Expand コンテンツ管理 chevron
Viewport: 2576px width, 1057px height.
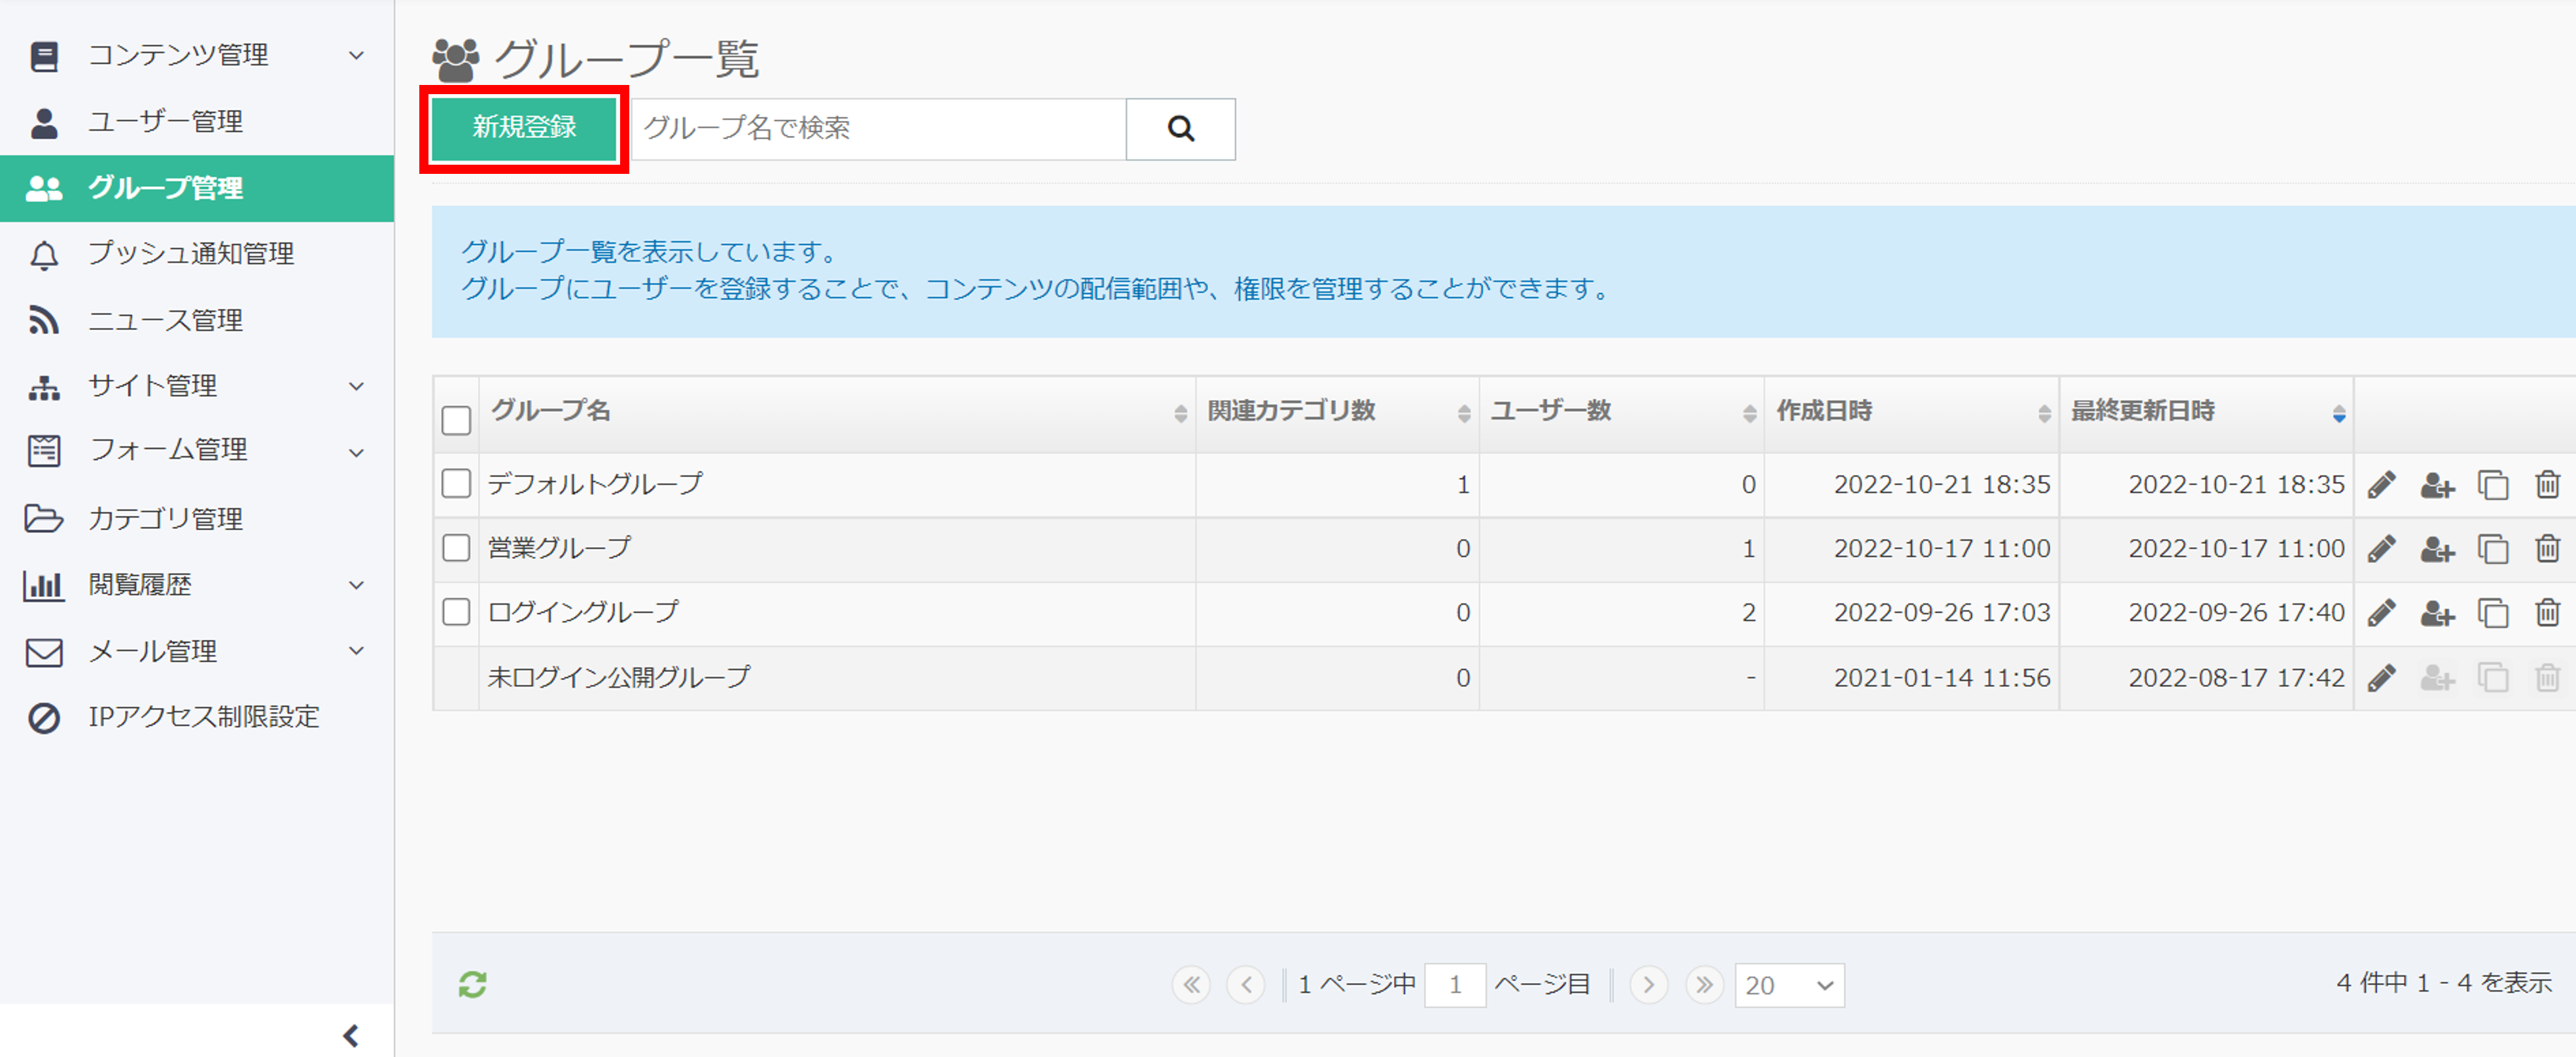[356, 55]
